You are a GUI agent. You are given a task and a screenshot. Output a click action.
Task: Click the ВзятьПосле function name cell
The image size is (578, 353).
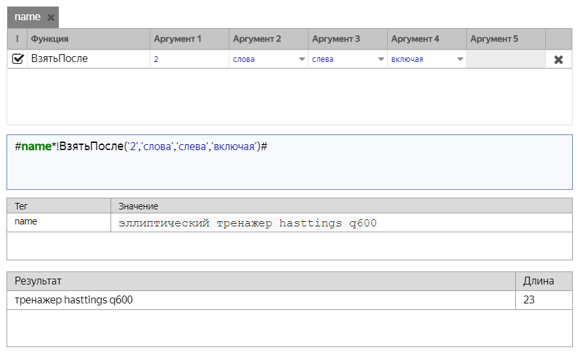tap(88, 59)
